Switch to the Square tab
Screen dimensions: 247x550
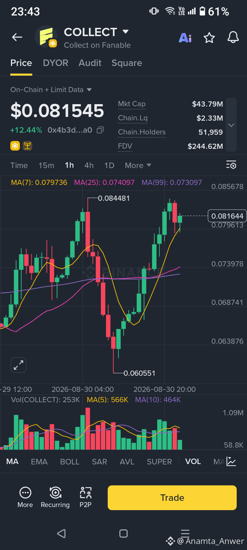[127, 63]
